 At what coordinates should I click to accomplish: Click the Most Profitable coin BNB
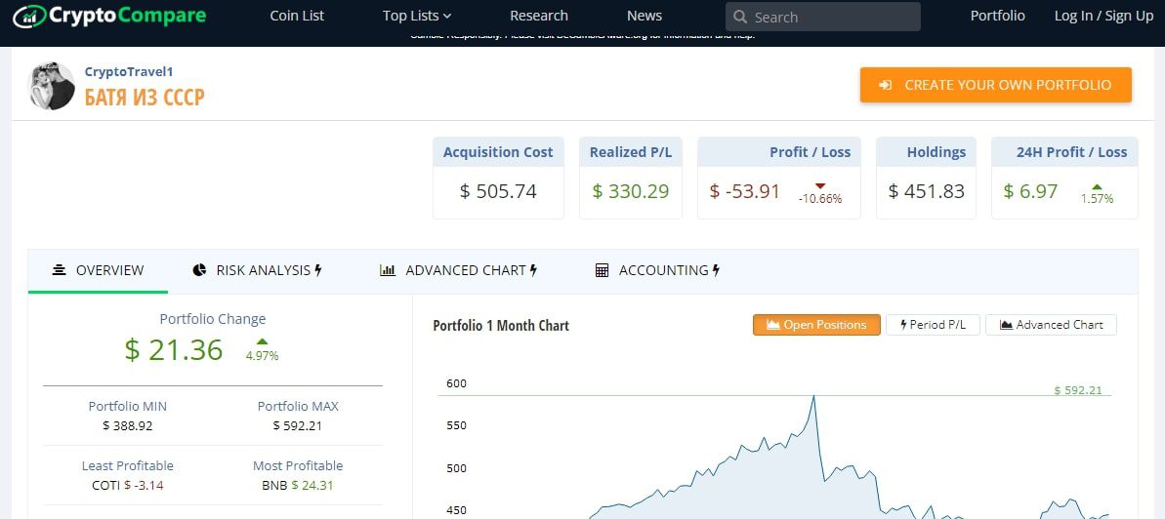click(274, 486)
